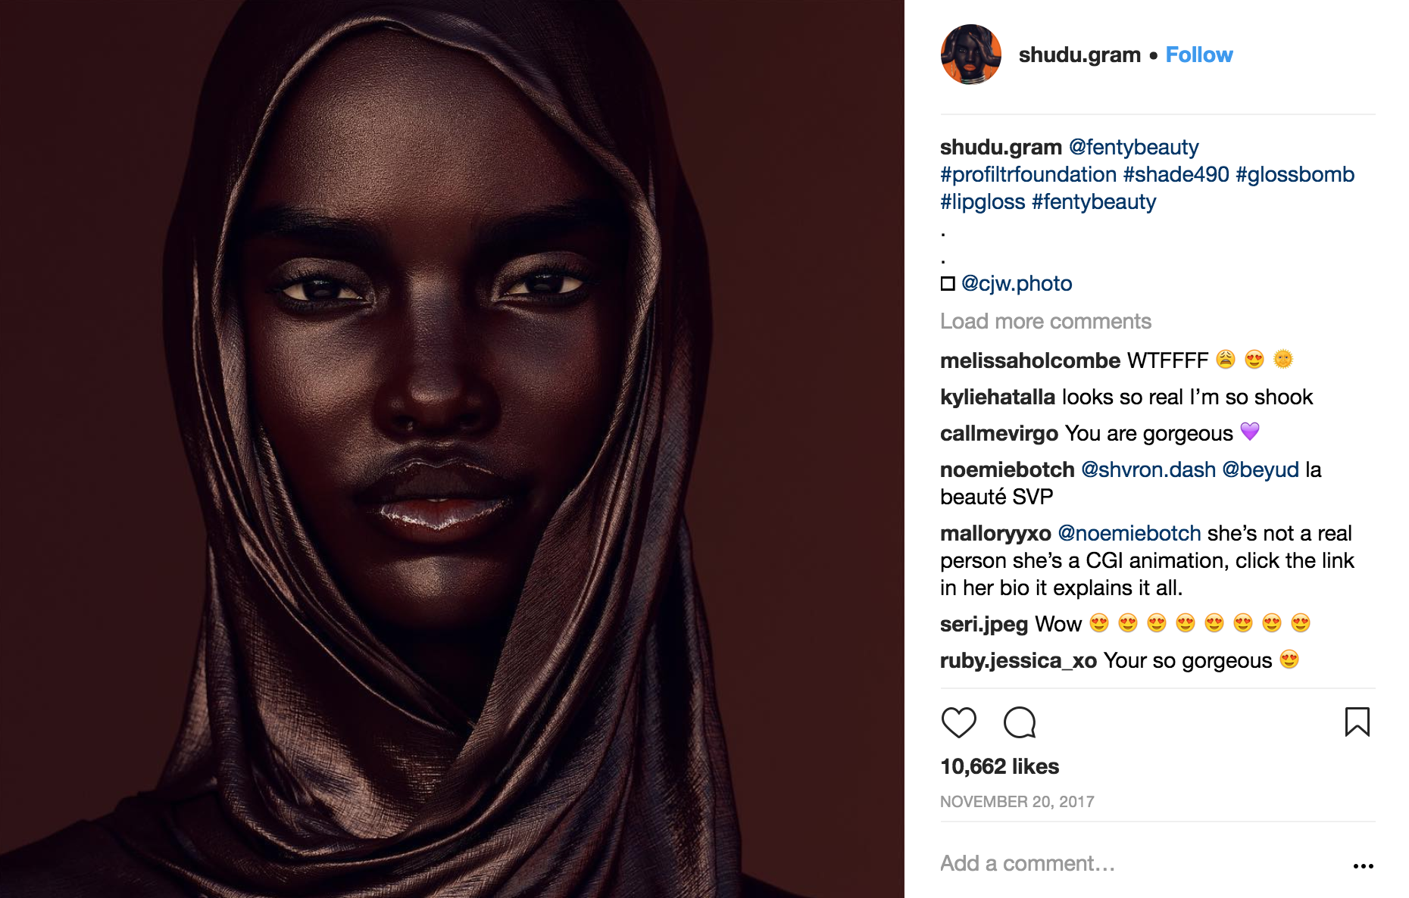Open the three-dot more options menu
1409x898 pixels.
tap(1363, 865)
